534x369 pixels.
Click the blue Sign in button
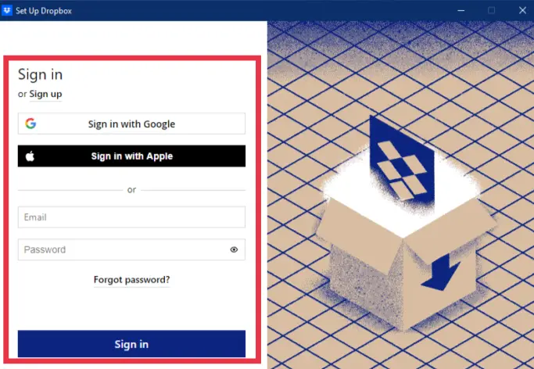pos(131,344)
